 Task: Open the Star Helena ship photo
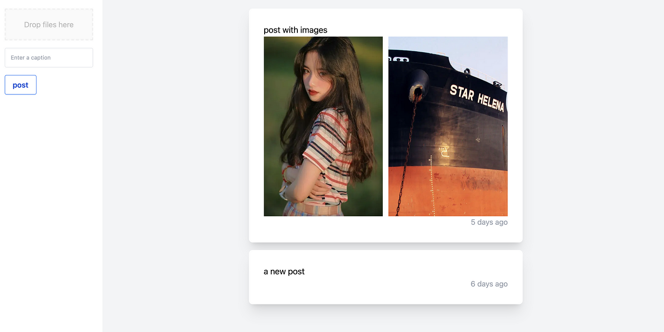(448, 126)
